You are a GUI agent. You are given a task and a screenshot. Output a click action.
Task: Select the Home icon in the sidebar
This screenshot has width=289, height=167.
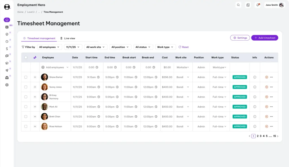[x=7, y=20]
